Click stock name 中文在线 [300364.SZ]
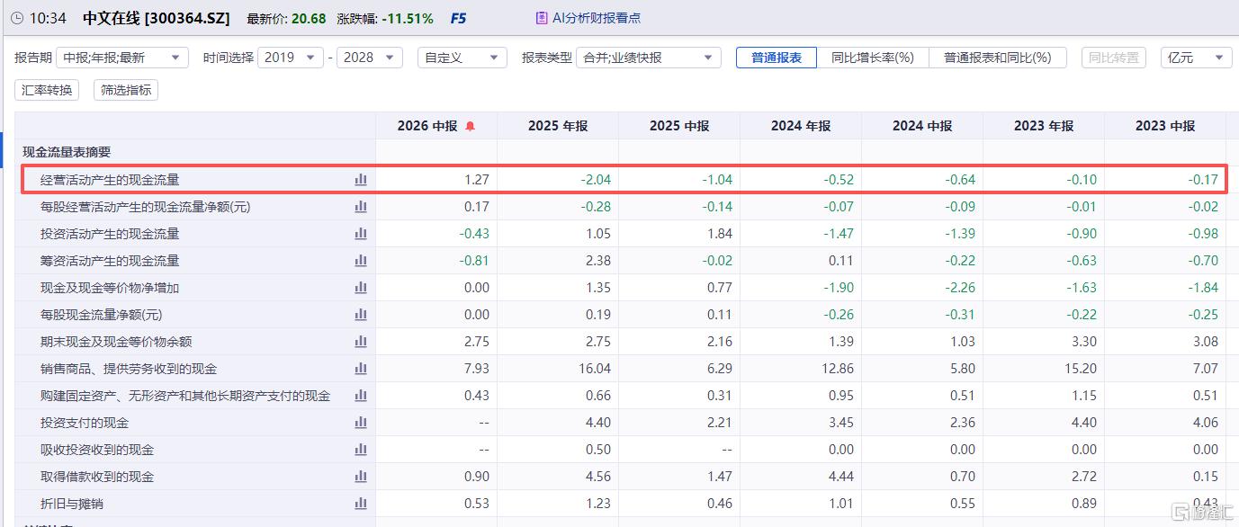Viewport: 1239px width, 527px height. point(157,18)
